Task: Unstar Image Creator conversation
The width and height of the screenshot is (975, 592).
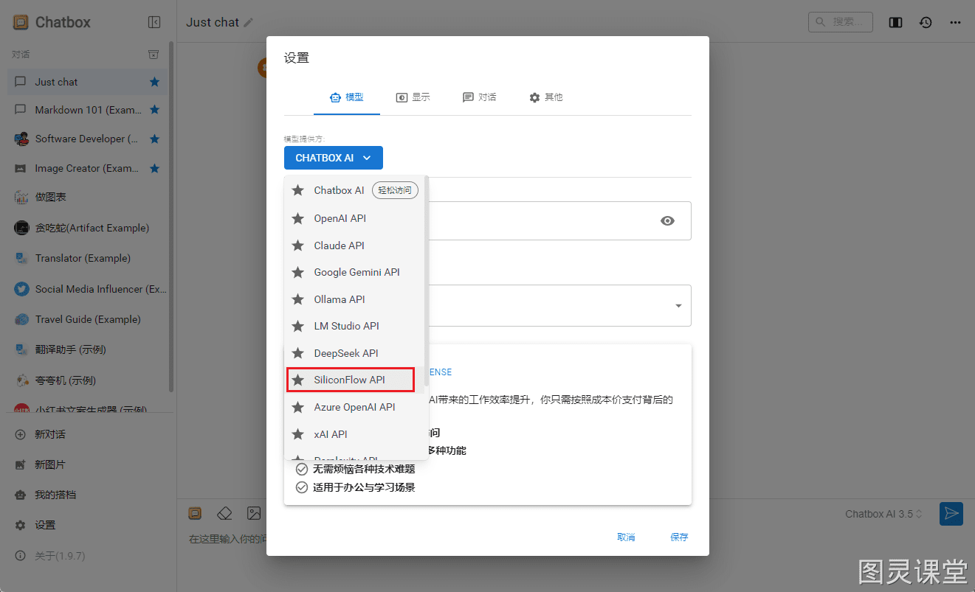Action: (x=154, y=168)
